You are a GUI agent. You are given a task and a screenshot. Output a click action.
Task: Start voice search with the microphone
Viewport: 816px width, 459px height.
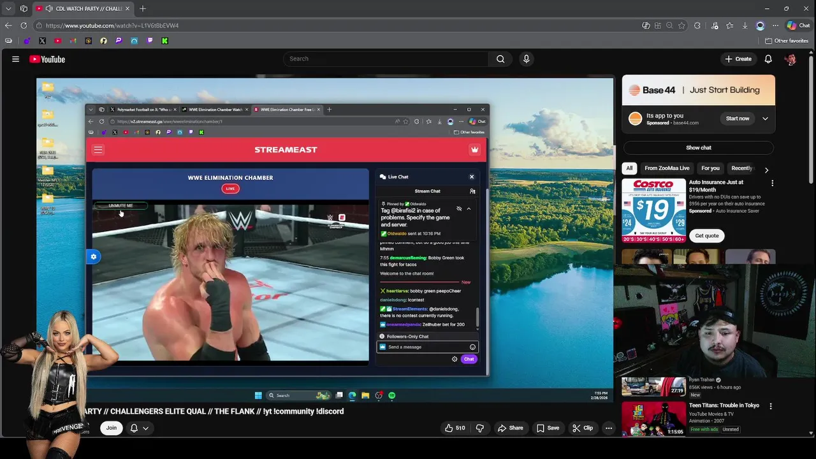point(526,59)
